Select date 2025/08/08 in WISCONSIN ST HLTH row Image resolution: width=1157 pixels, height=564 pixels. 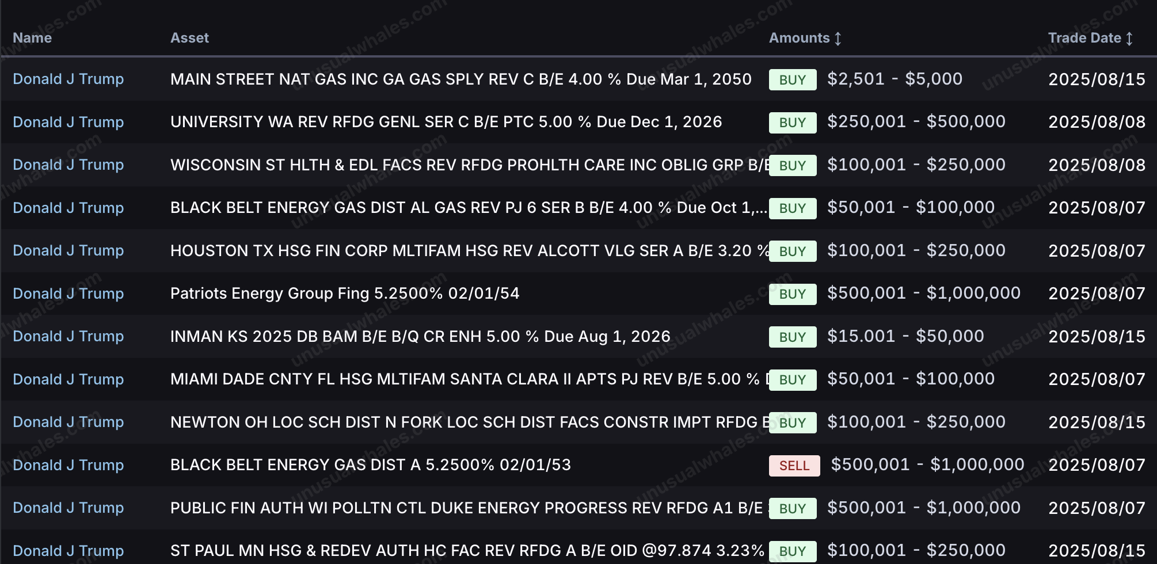pos(1097,165)
